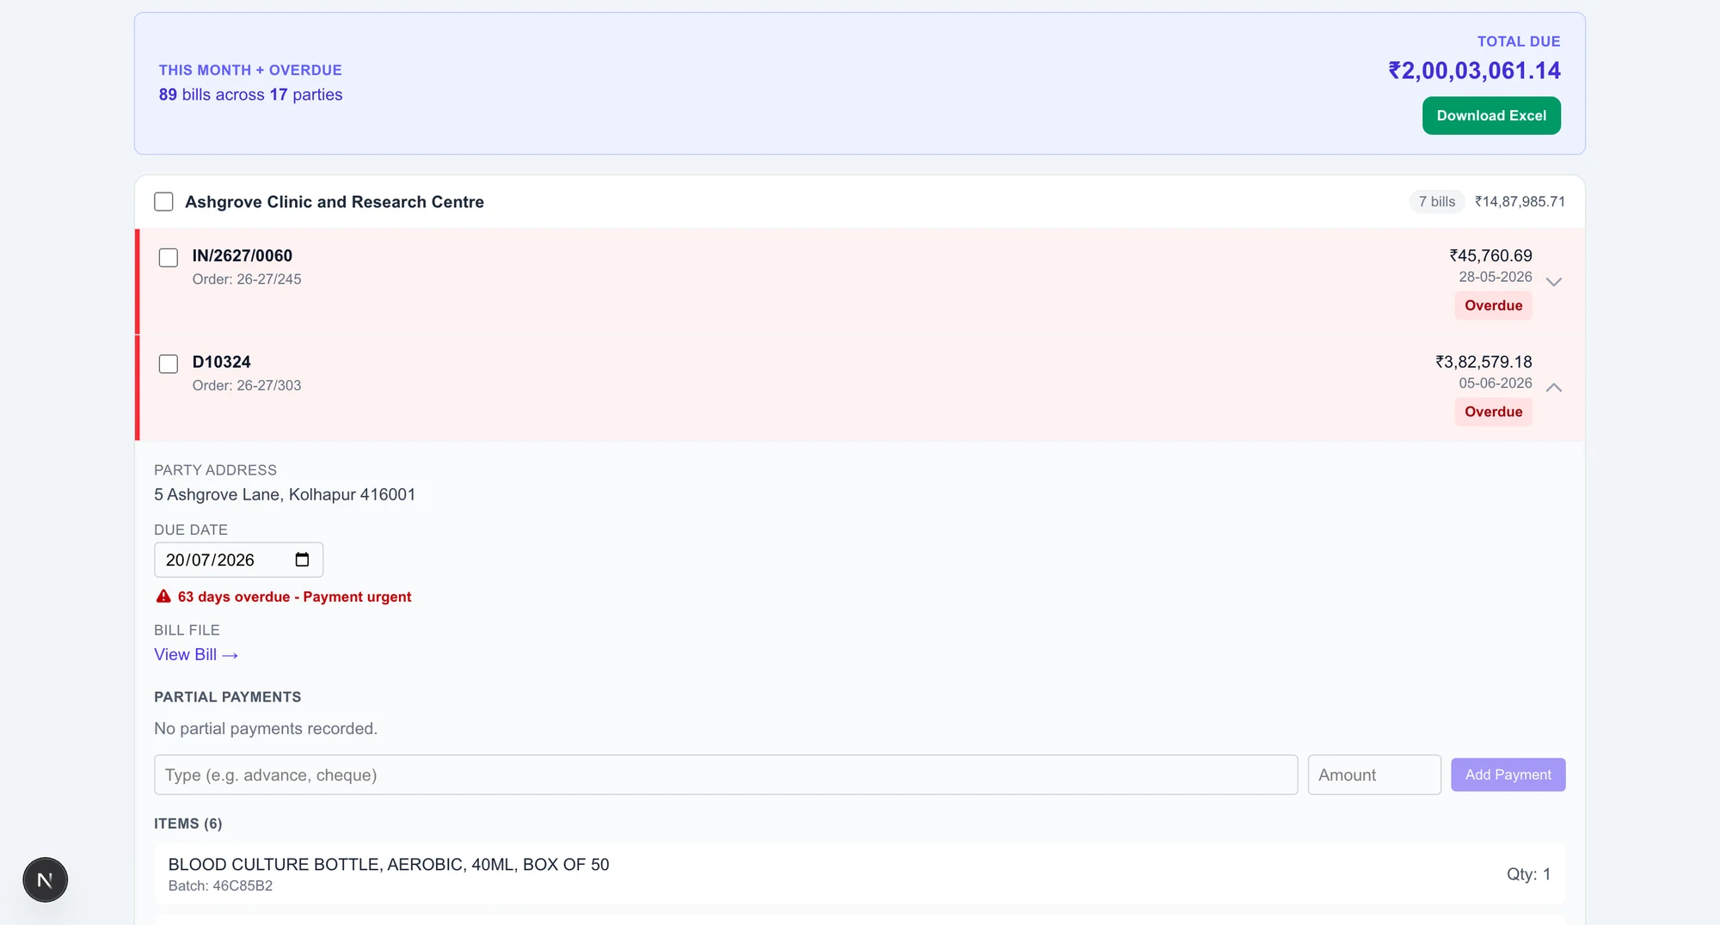Focus the Amount input field

pyautogui.click(x=1374, y=775)
